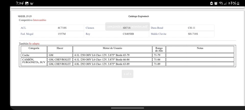The width and height of the screenshot is (245, 110).
Task: Click the red 'Se adapta' link
Action: point(34,44)
